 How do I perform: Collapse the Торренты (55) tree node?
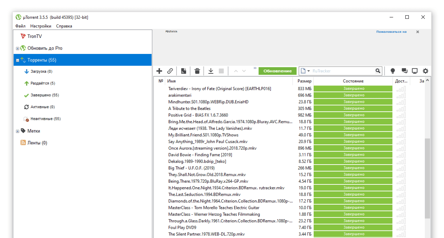point(17,60)
